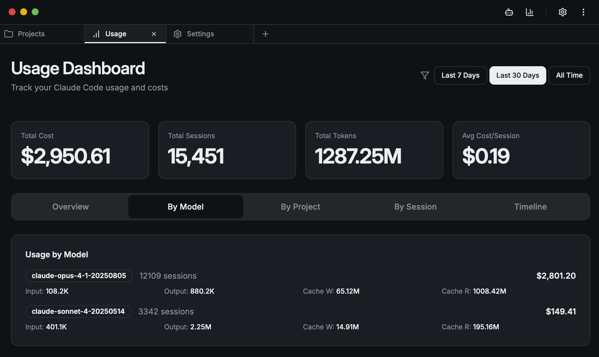Open the usage chart icon in the title bar

click(x=530, y=12)
